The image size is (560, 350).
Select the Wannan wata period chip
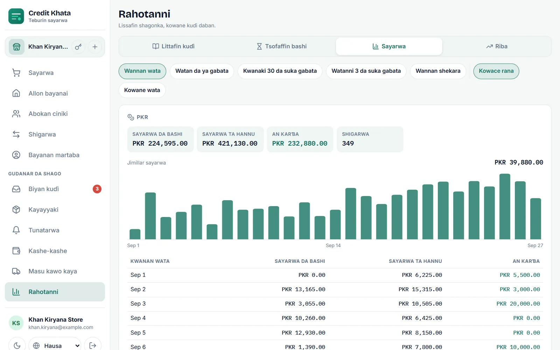142,71
